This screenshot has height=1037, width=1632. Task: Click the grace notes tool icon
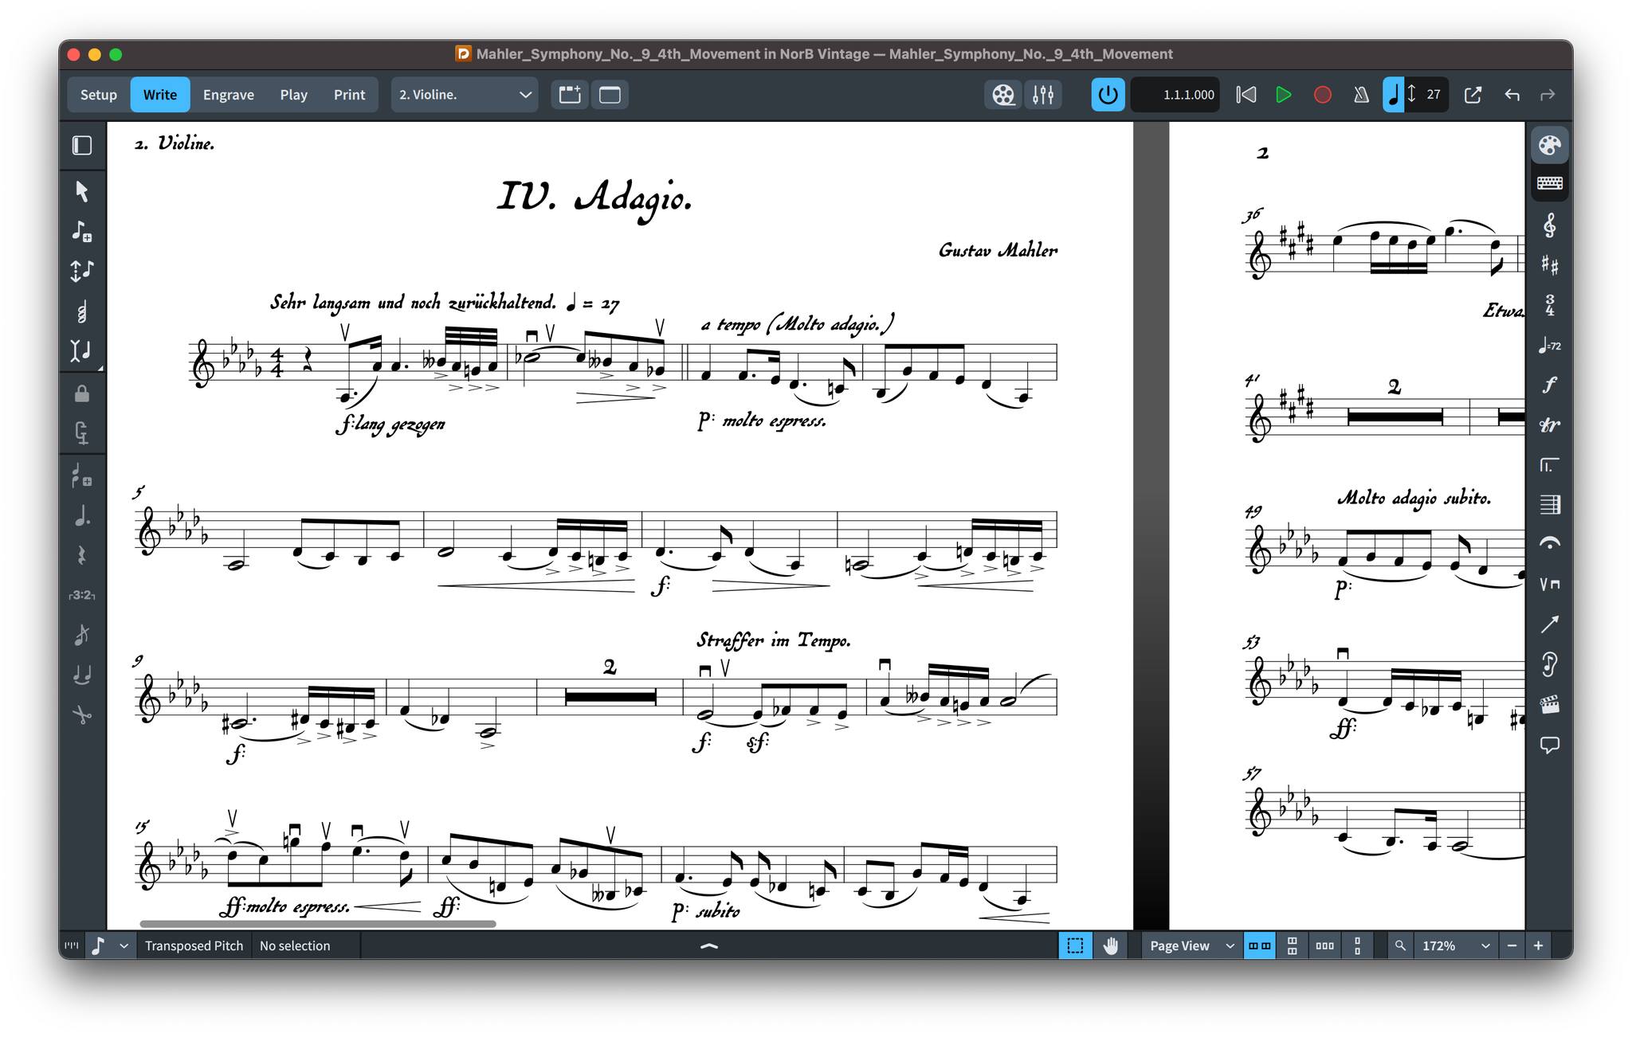(x=82, y=475)
